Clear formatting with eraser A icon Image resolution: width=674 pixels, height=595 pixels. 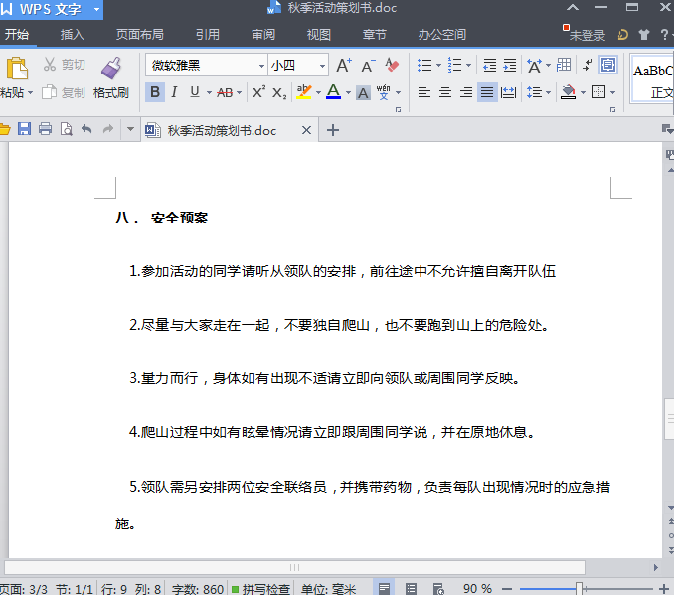(x=392, y=66)
